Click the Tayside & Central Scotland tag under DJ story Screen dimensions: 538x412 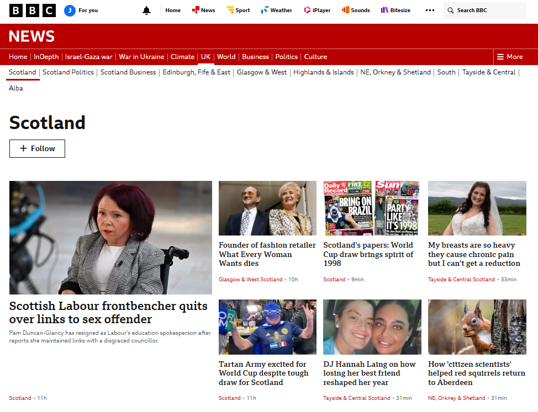pos(356,398)
